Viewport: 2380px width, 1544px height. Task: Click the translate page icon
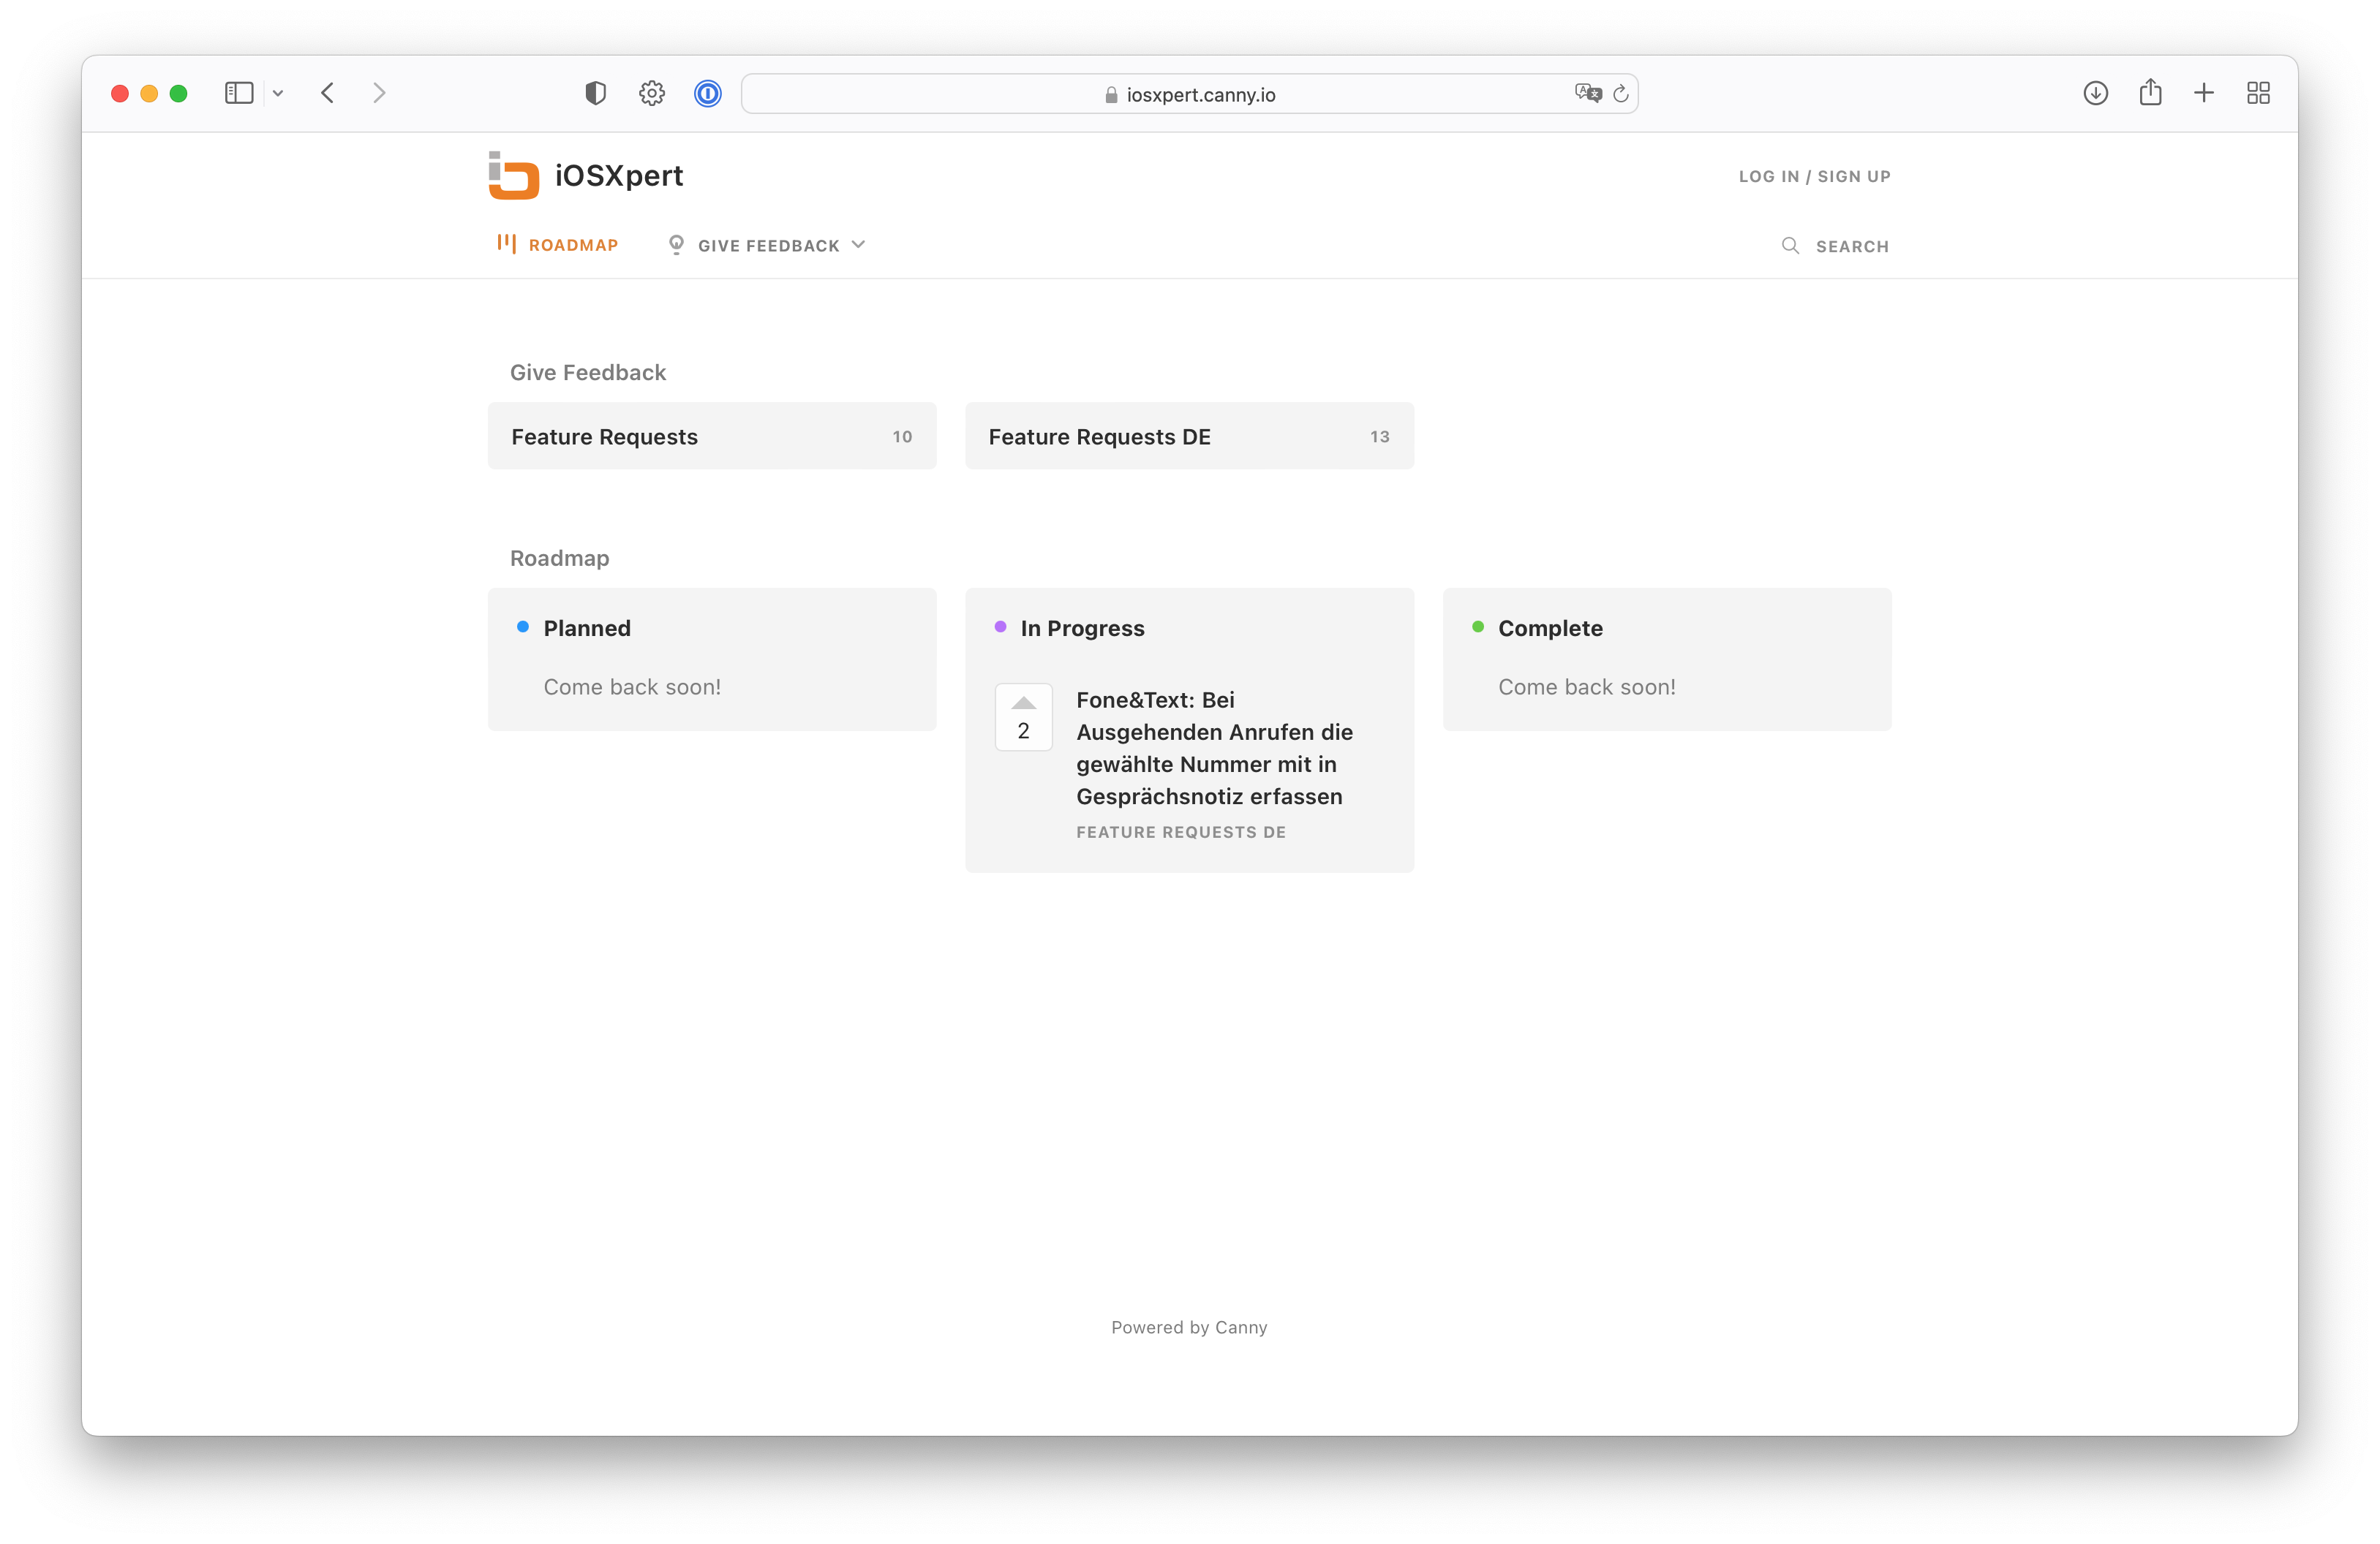click(x=1588, y=93)
